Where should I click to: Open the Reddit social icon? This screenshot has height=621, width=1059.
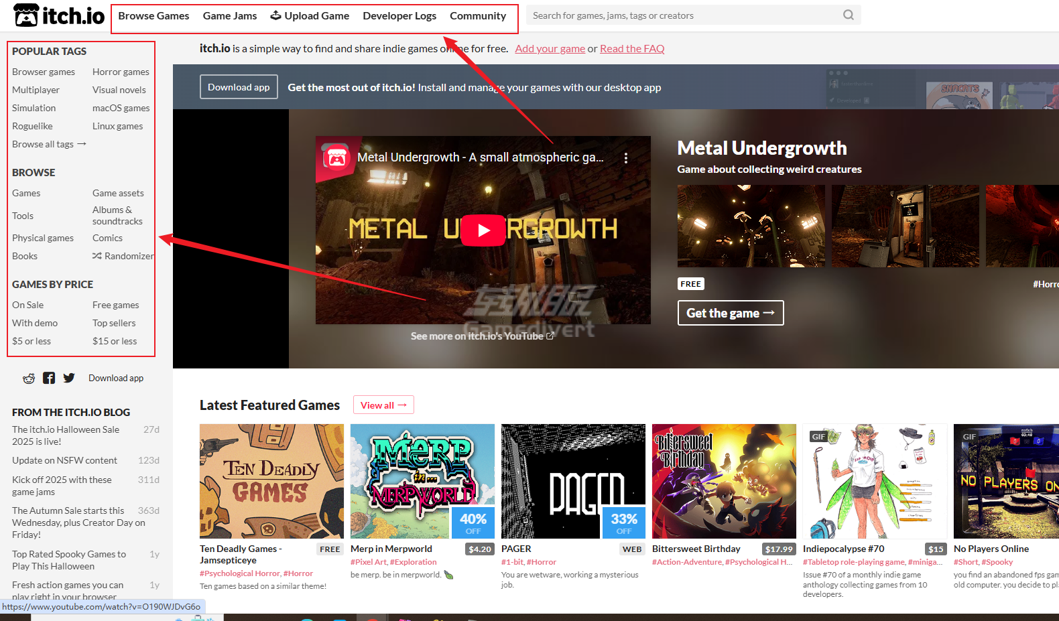pyautogui.click(x=29, y=378)
